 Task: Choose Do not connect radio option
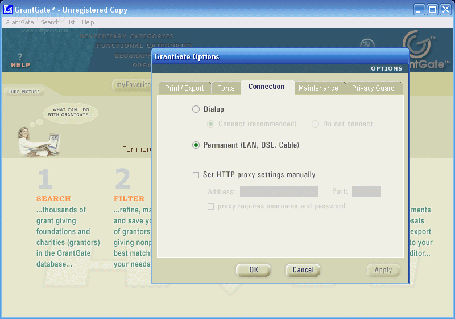pos(315,124)
